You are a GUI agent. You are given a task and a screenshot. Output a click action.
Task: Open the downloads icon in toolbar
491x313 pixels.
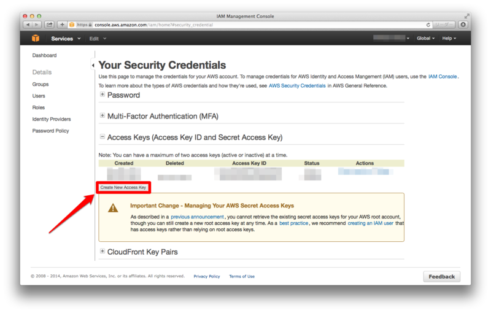pos(463,25)
